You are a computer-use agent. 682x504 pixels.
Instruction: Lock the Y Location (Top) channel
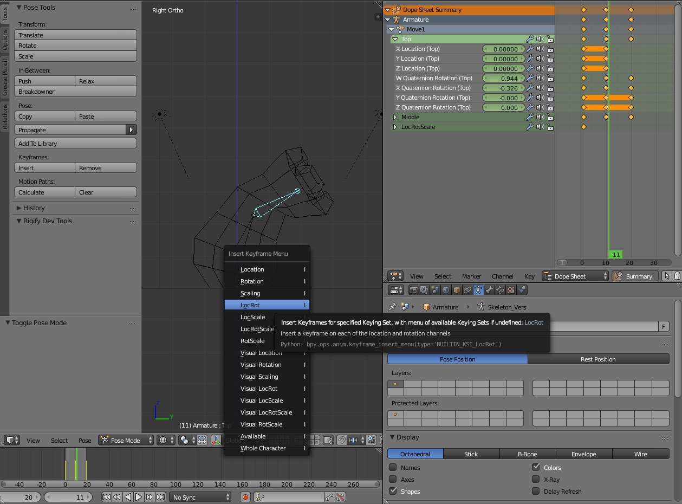click(550, 59)
